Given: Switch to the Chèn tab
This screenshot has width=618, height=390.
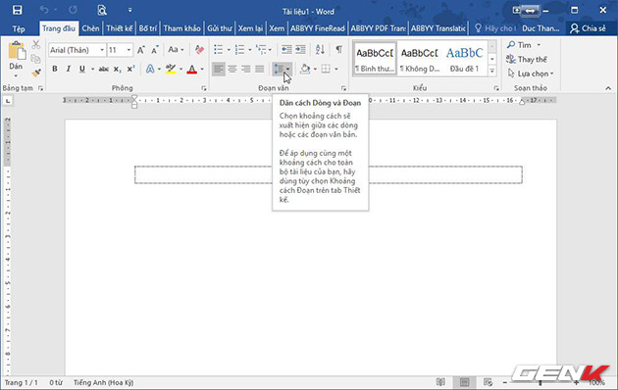Looking at the screenshot, I should 90,28.
